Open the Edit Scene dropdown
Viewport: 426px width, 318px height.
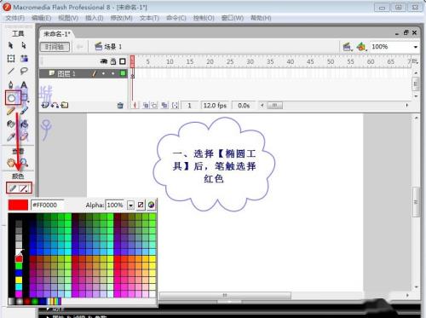[x=347, y=47]
